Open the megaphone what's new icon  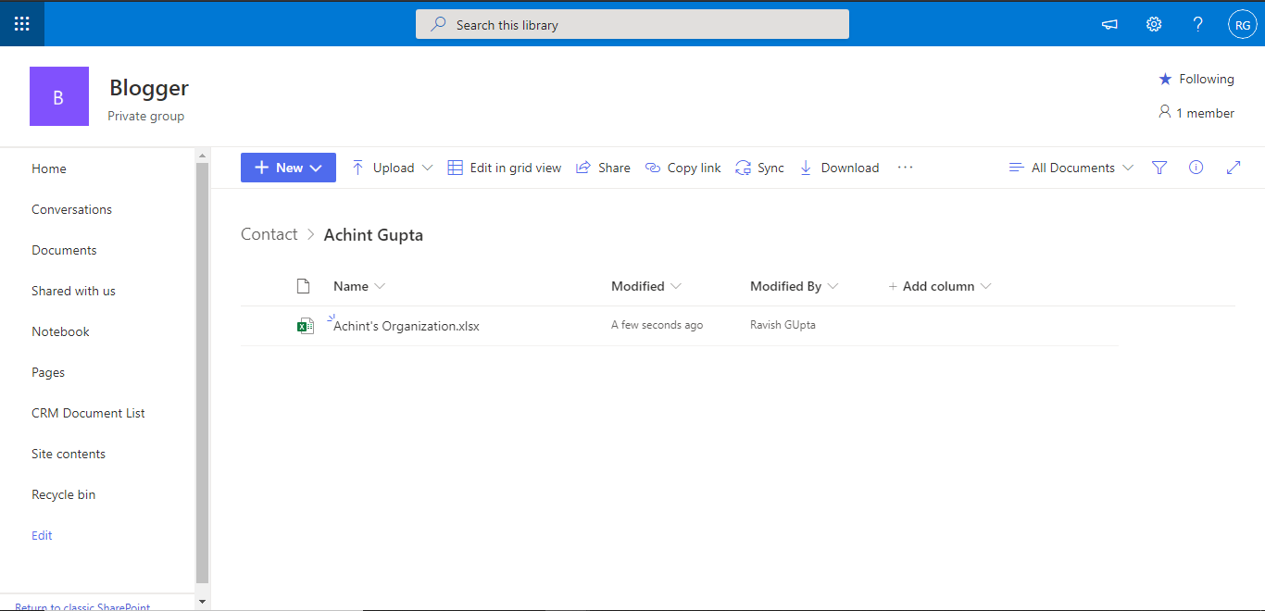coord(1109,25)
